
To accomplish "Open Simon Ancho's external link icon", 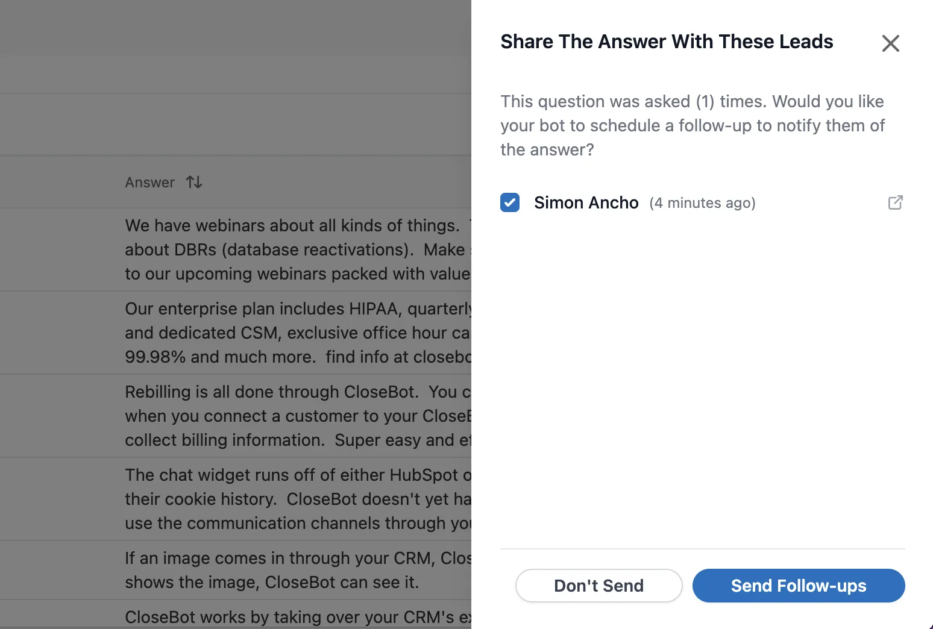I will click(895, 202).
